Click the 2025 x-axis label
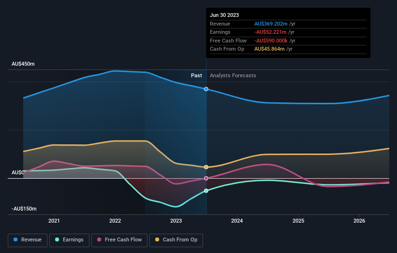Screen dimensions: 397x253 [298, 221]
